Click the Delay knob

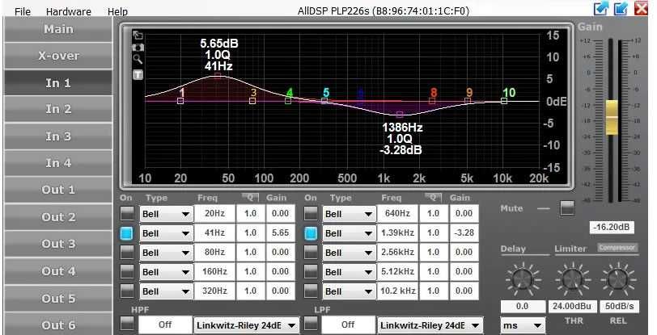point(523,279)
